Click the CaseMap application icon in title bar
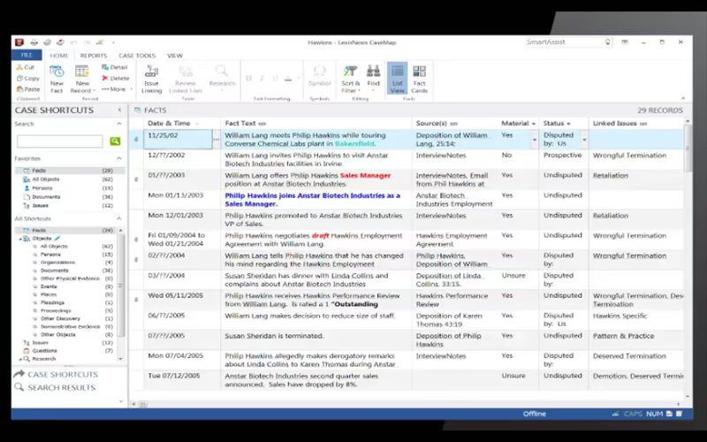 pyautogui.click(x=19, y=42)
